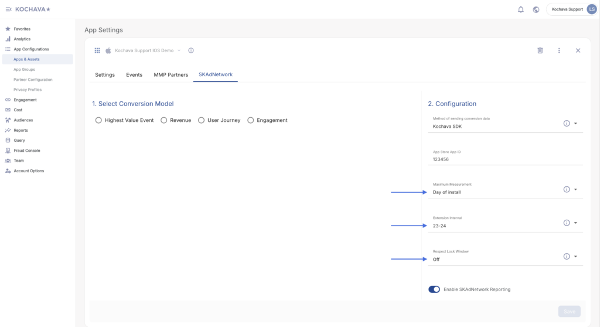This screenshot has height=327, width=600.
Task: Delete app using trash icon
Action: pos(540,50)
